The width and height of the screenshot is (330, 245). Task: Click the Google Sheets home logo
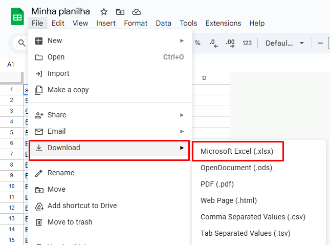pos(17,16)
